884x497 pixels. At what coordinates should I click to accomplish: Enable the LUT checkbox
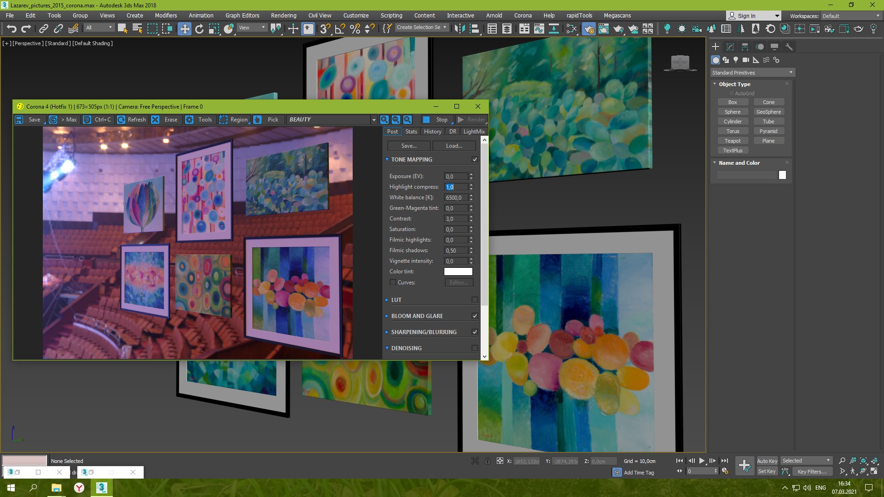click(x=475, y=300)
